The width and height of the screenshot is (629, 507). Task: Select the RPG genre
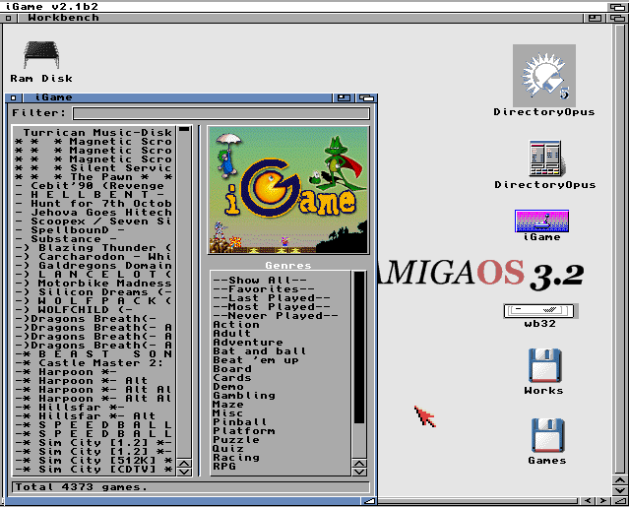224,466
